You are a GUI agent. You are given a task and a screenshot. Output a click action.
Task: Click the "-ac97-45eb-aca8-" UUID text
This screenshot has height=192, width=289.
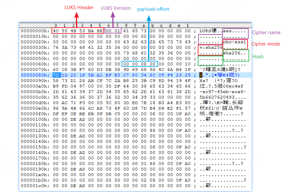222,92
